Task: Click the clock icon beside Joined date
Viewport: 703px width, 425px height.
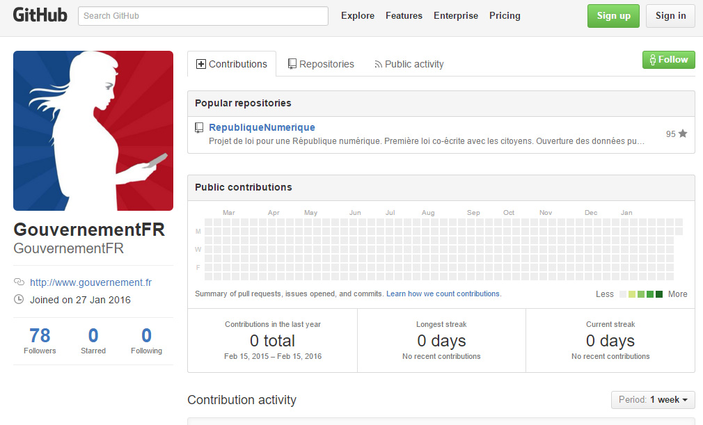Action: pos(19,299)
